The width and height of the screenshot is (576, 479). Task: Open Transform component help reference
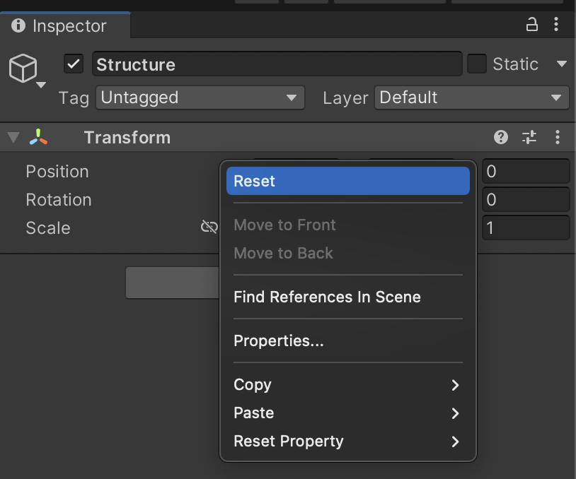point(501,137)
